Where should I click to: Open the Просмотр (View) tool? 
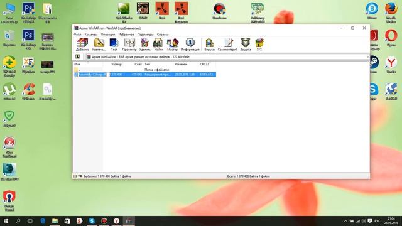point(129,45)
